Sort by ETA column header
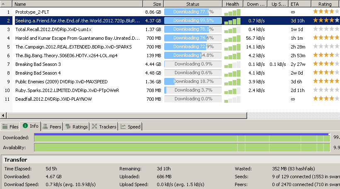340x189 pixels. tap(300, 4)
